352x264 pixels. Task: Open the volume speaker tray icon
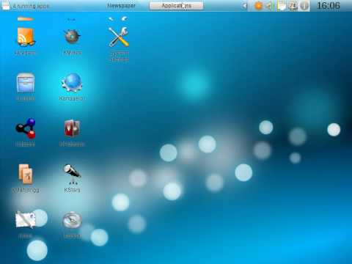269,6
